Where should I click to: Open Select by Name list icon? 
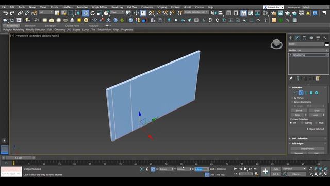point(64,13)
